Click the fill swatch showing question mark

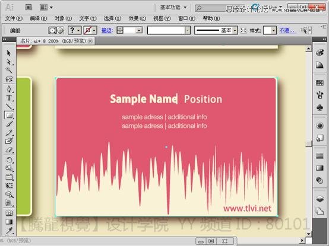pos(72,31)
